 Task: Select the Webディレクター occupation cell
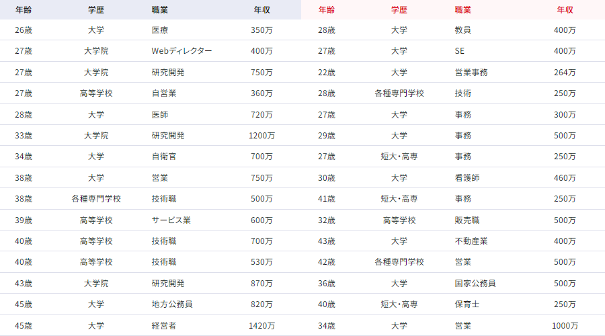click(182, 51)
